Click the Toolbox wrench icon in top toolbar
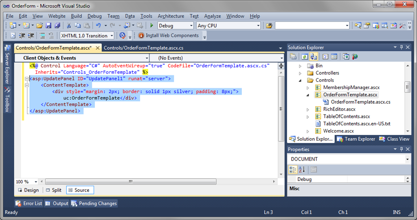 (x=402, y=26)
